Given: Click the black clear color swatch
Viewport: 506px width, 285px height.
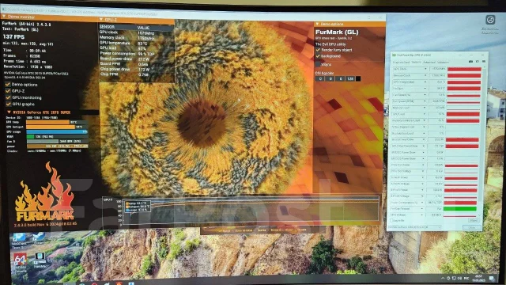Looking at the screenshot, I should (358, 78).
